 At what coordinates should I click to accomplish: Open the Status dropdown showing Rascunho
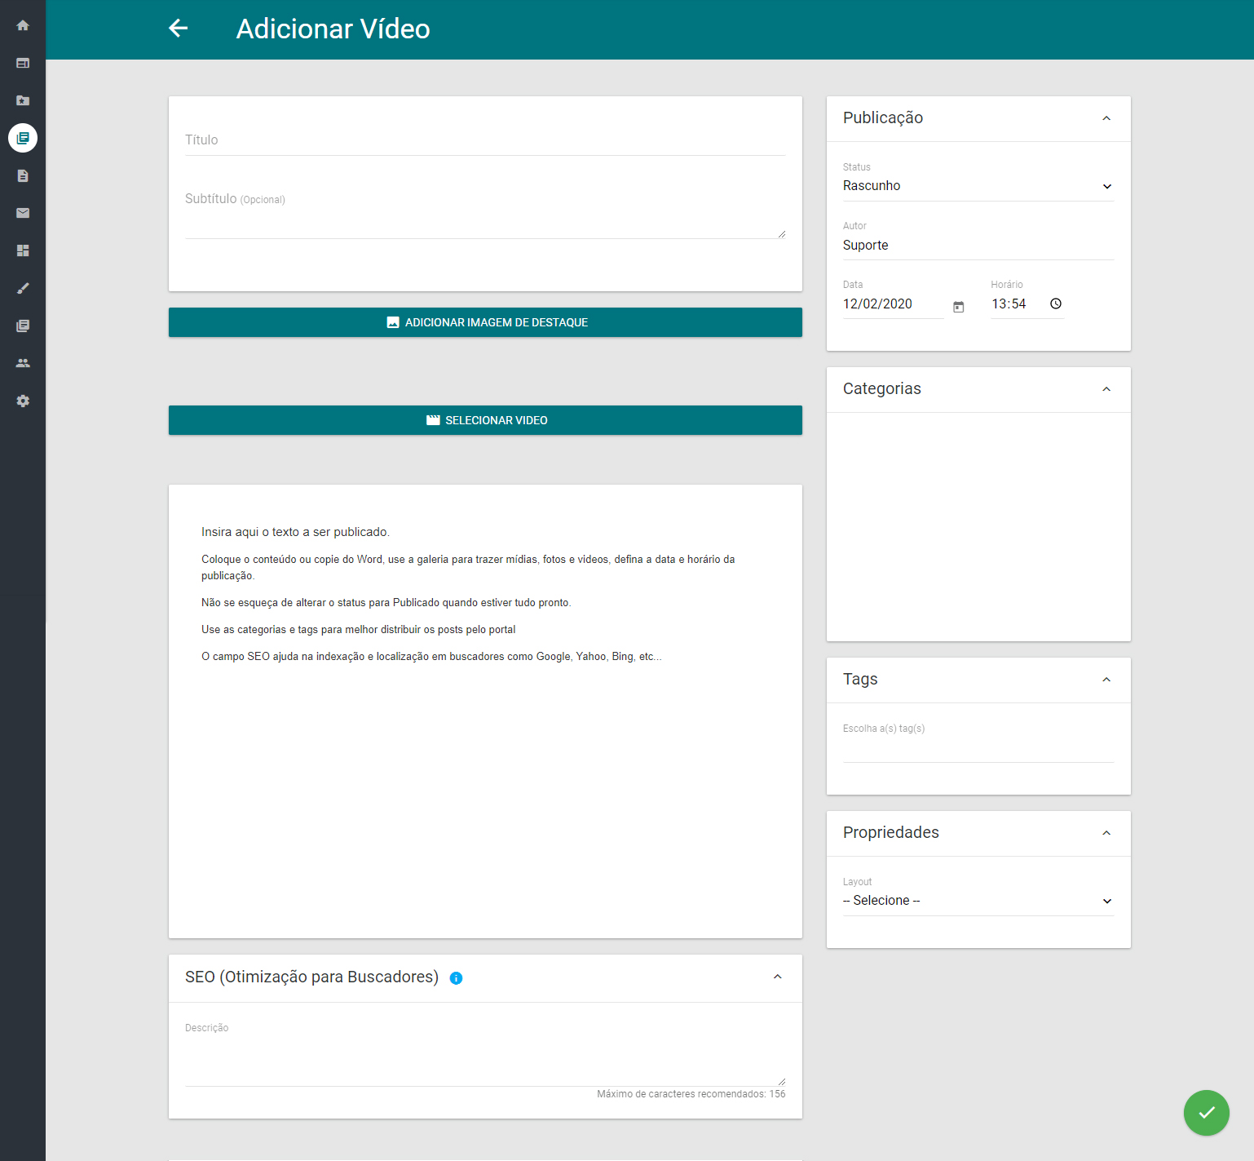click(x=978, y=186)
